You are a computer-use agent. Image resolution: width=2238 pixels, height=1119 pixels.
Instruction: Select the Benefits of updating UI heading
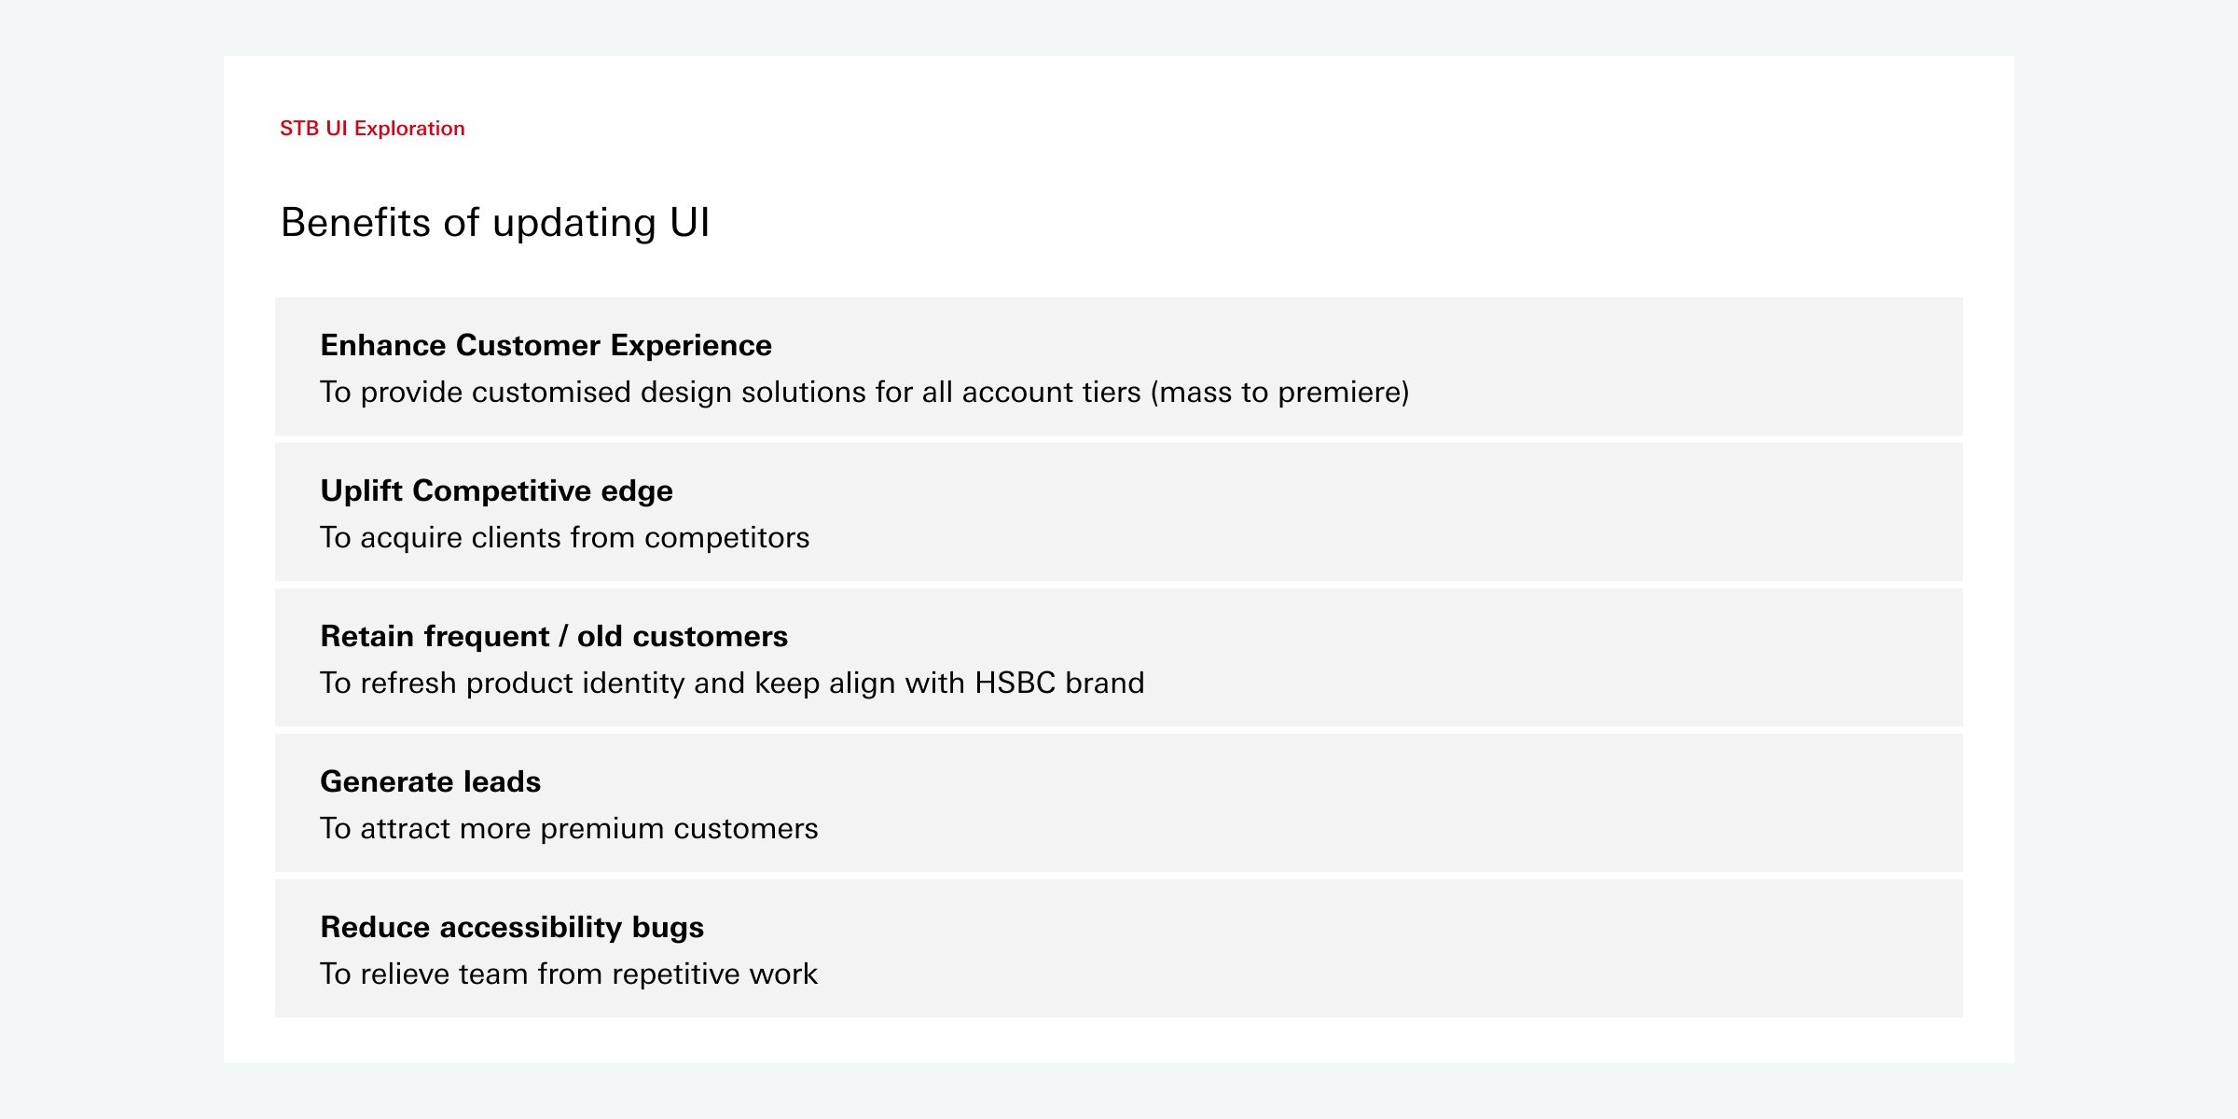pyautogui.click(x=495, y=224)
